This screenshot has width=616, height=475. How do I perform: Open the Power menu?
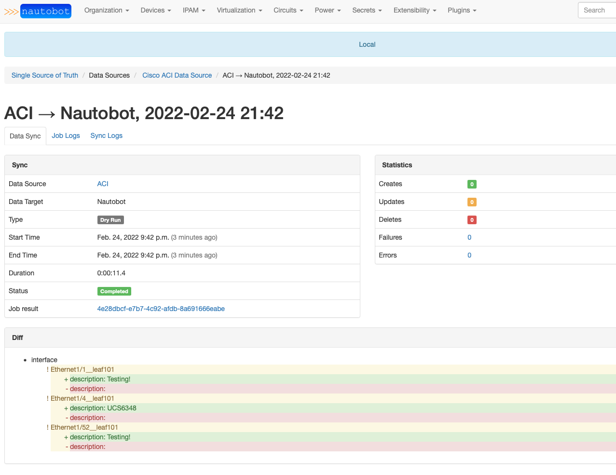point(328,10)
